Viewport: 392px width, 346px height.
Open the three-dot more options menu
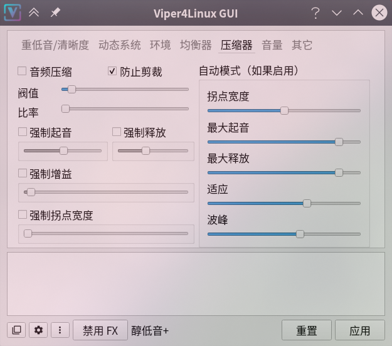(60, 330)
